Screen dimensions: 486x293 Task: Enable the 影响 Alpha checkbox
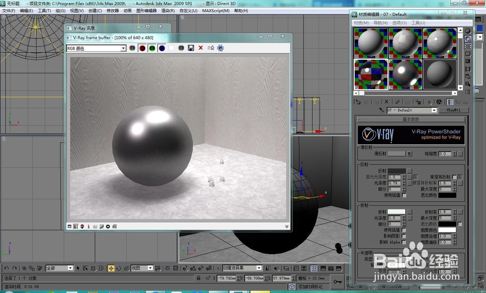pos(404,242)
